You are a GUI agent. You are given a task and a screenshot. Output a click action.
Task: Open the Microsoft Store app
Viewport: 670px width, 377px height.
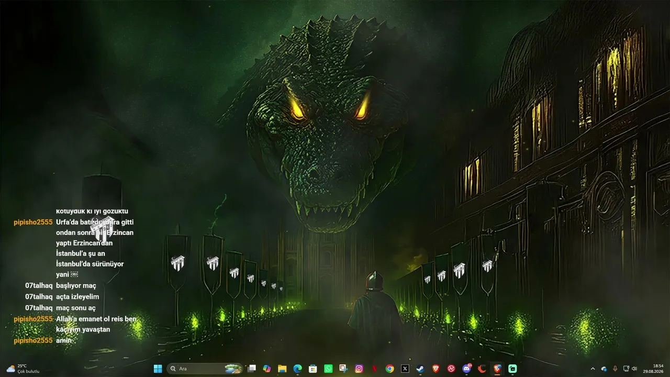(x=313, y=369)
